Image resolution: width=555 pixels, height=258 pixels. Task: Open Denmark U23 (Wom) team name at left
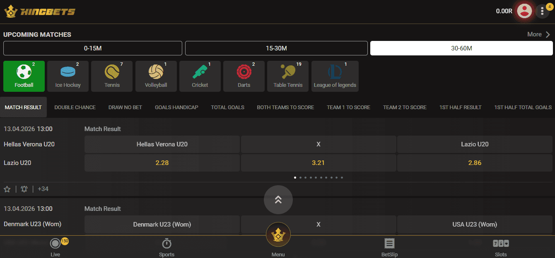tap(32, 224)
